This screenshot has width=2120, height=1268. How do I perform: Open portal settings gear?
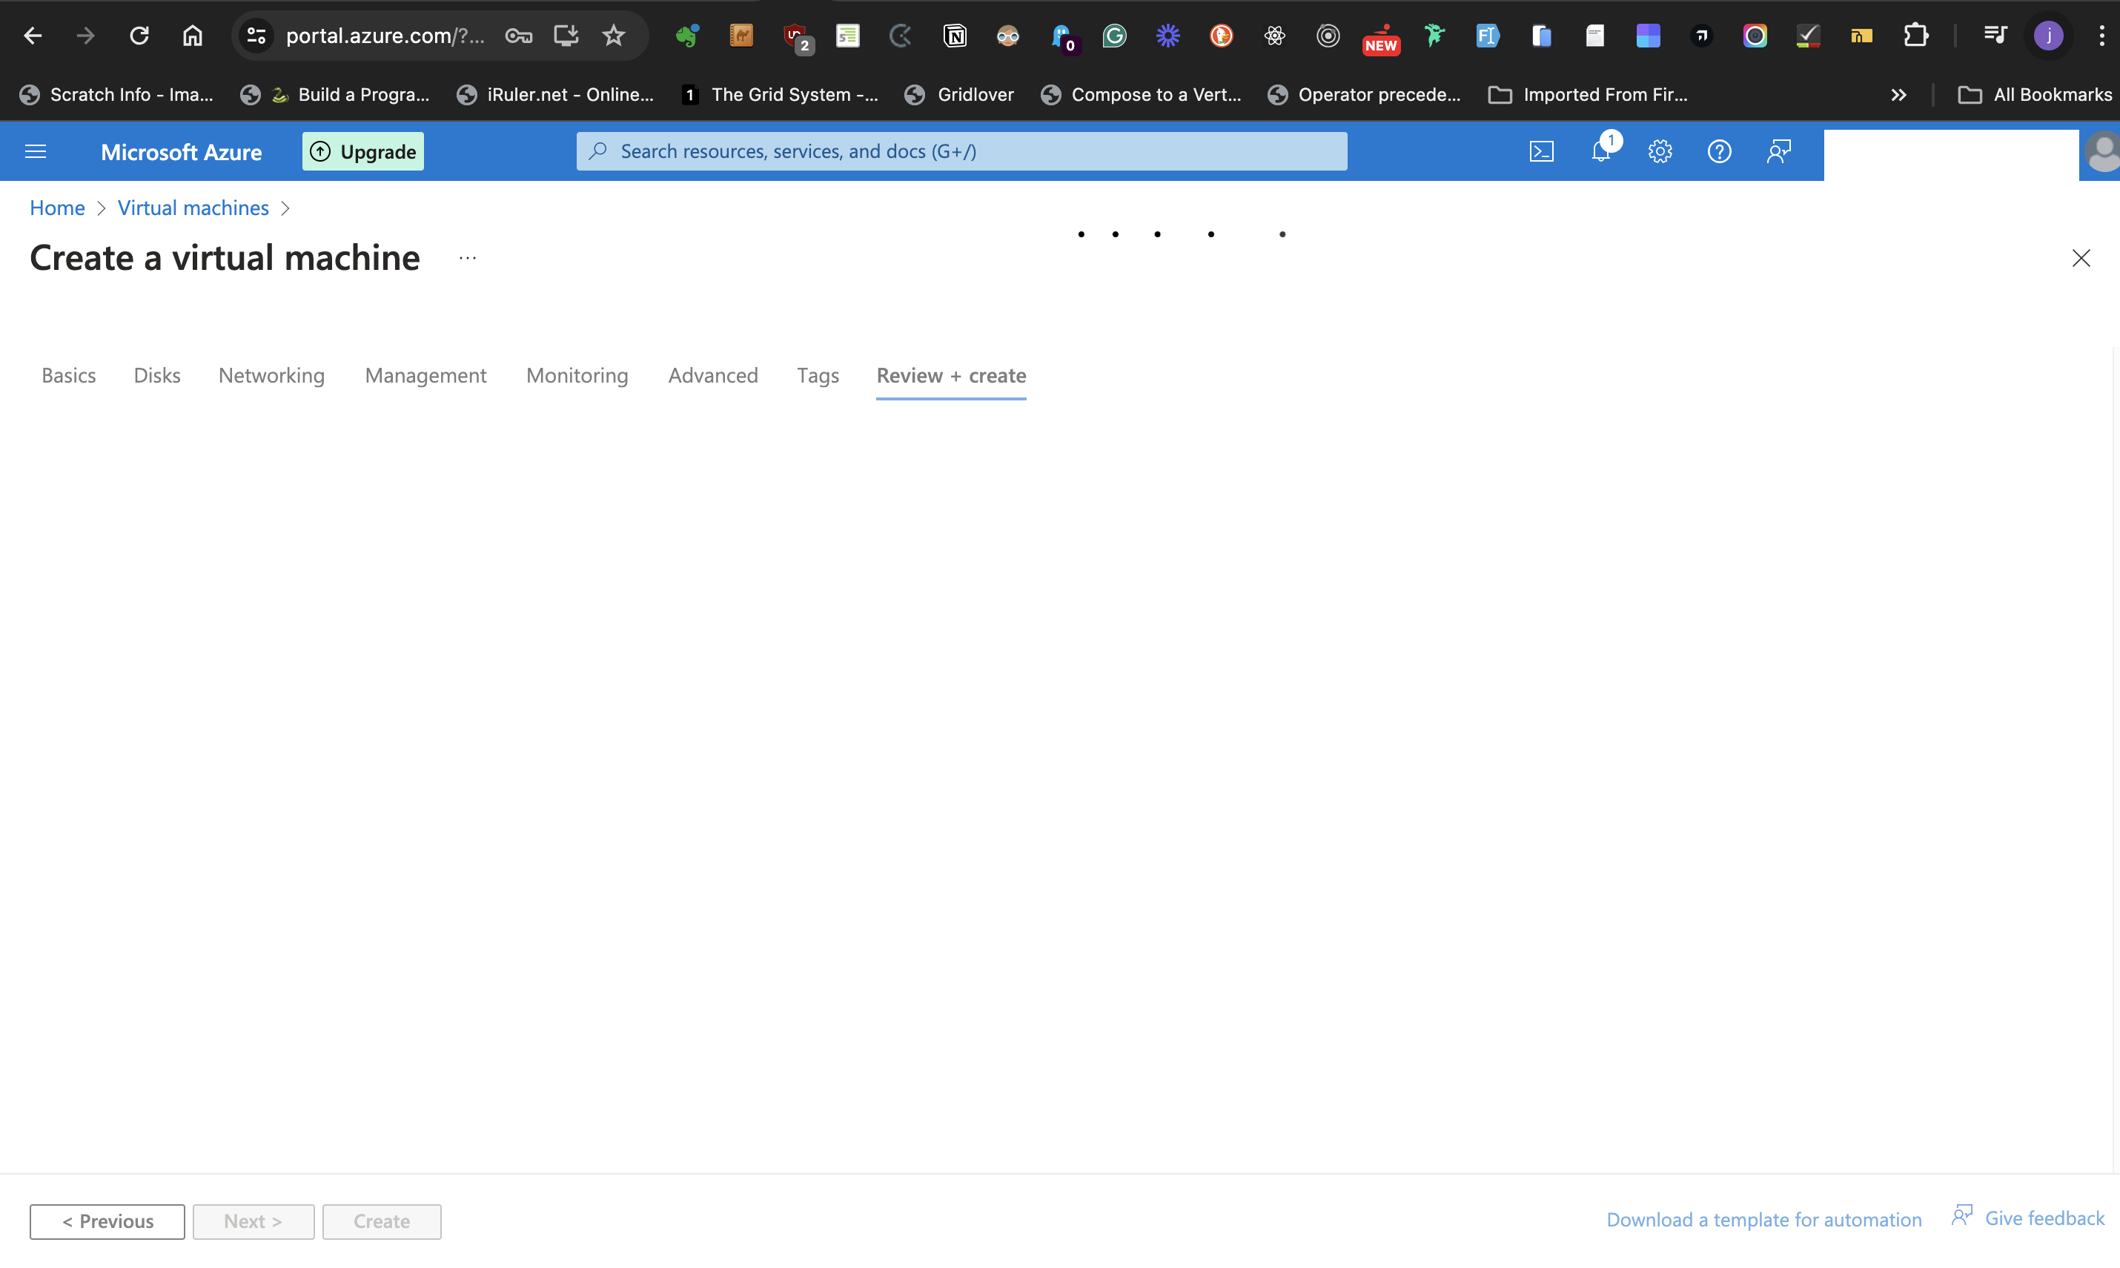coord(1660,151)
